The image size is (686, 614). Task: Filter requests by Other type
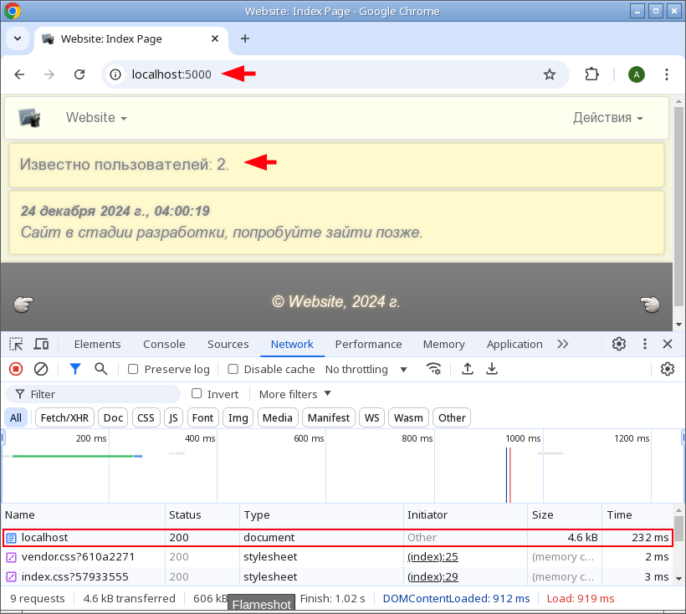pos(452,417)
